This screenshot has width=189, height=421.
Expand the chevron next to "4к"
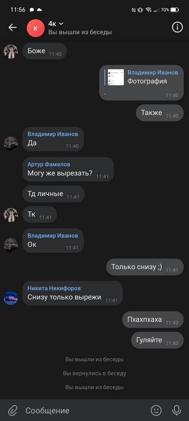click(x=61, y=24)
